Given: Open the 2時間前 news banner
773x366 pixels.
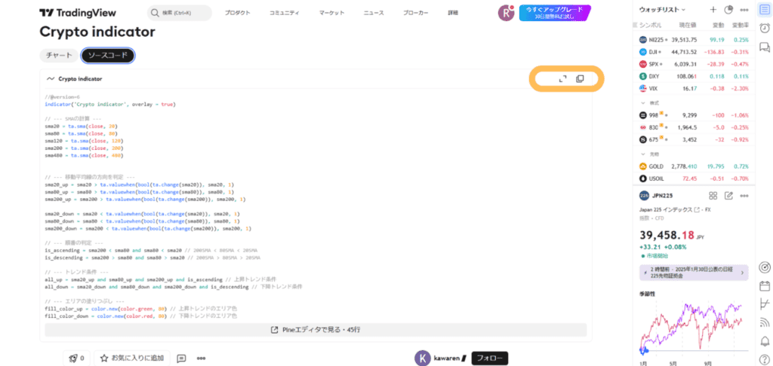Looking at the screenshot, I should click(x=694, y=273).
